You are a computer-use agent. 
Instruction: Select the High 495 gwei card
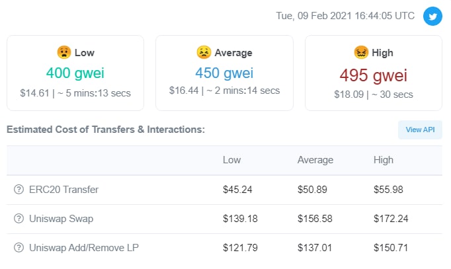point(374,73)
